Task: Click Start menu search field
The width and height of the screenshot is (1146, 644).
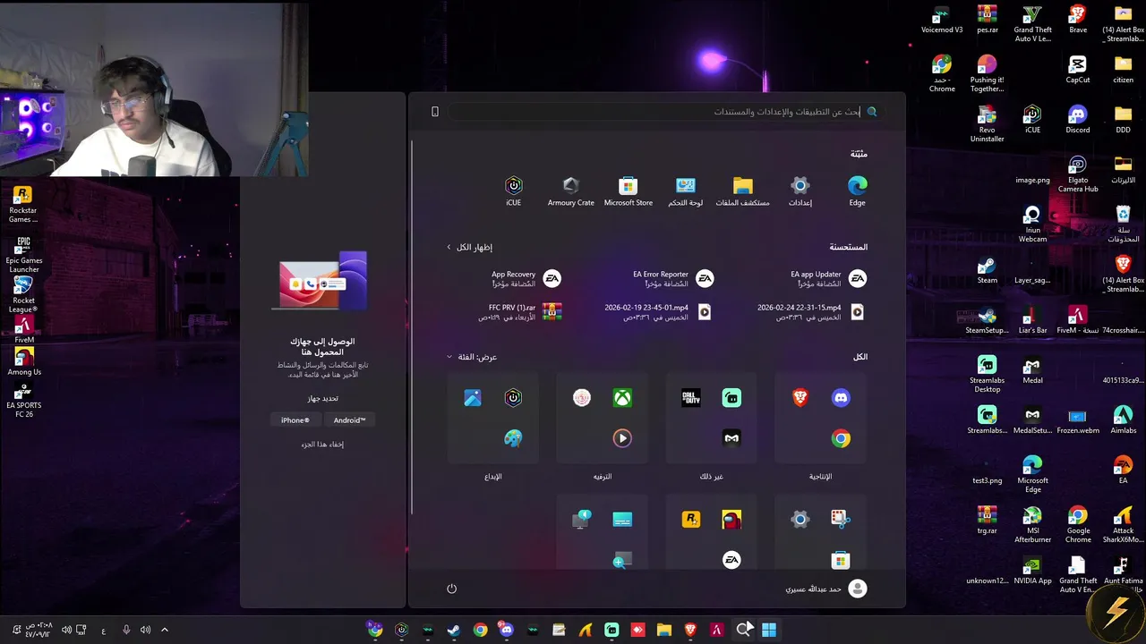Action: [664, 112]
